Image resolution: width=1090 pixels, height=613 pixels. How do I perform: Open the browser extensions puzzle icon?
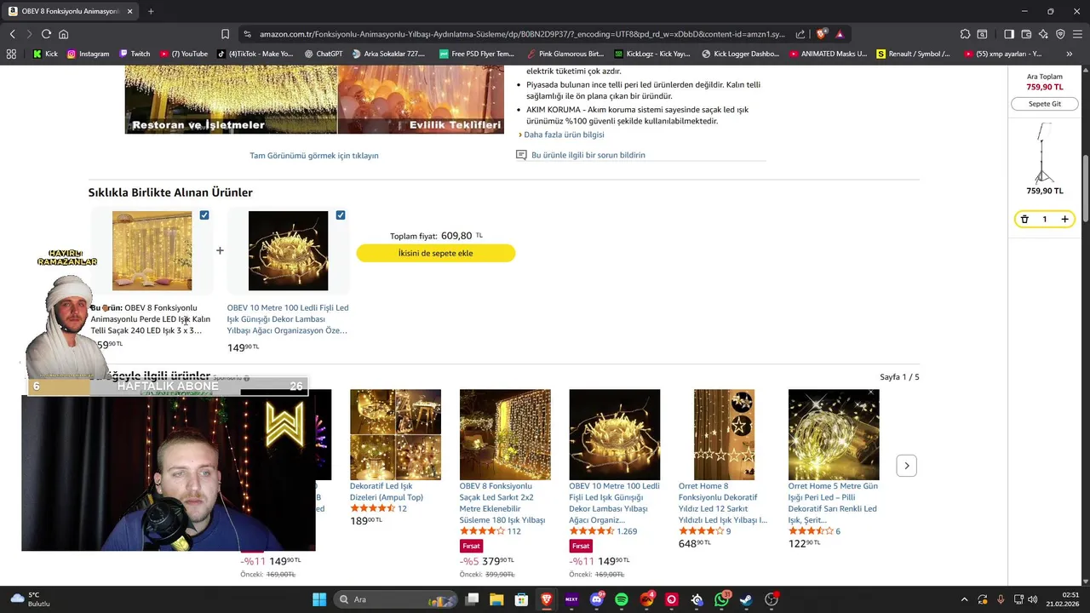click(x=965, y=34)
